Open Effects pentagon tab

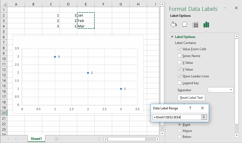pos(184,24)
